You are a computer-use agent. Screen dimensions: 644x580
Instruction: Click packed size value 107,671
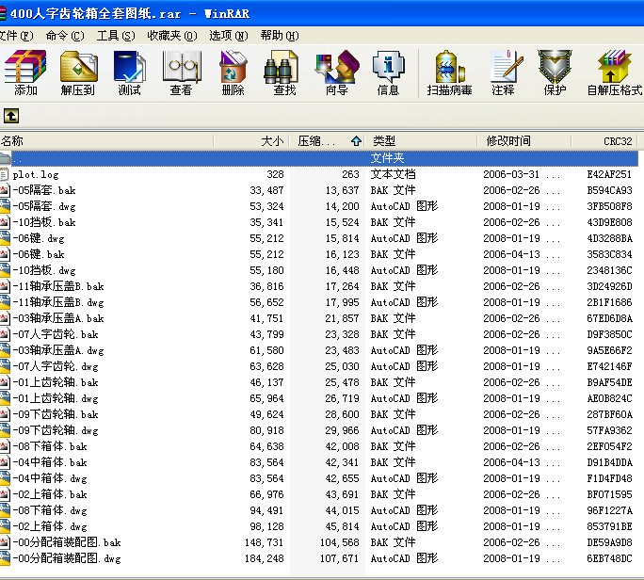(339, 558)
